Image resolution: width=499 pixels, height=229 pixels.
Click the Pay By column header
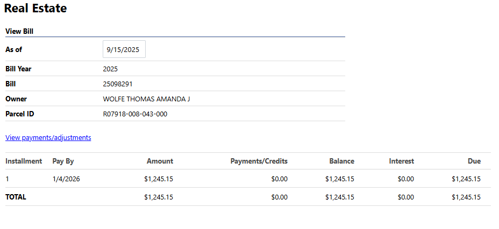tap(63, 161)
